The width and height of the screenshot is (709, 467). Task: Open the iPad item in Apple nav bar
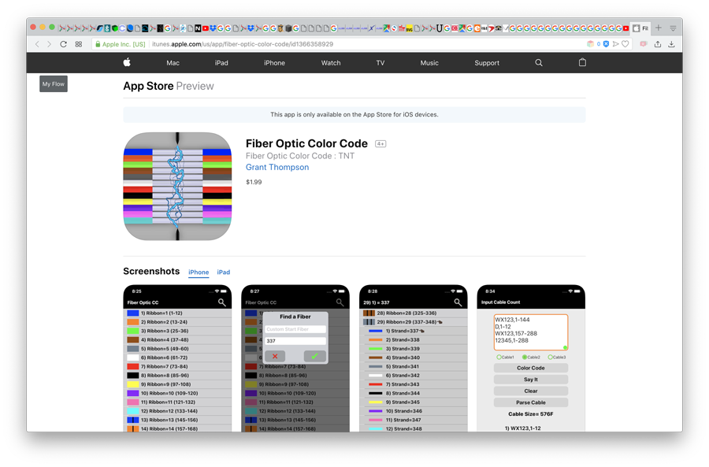221,63
